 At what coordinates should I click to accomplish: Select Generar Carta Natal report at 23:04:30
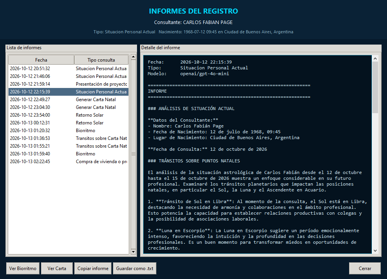[x=68, y=107]
